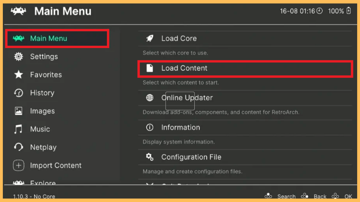This screenshot has width=360, height=202.
Task: Select the star icon next to Favorites
Action: click(18, 75)
